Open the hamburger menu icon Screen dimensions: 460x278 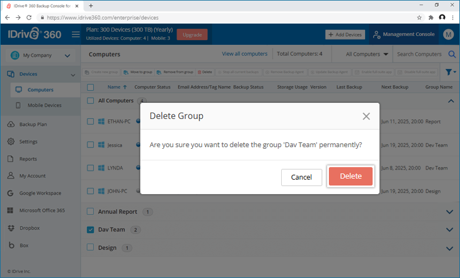75,34
